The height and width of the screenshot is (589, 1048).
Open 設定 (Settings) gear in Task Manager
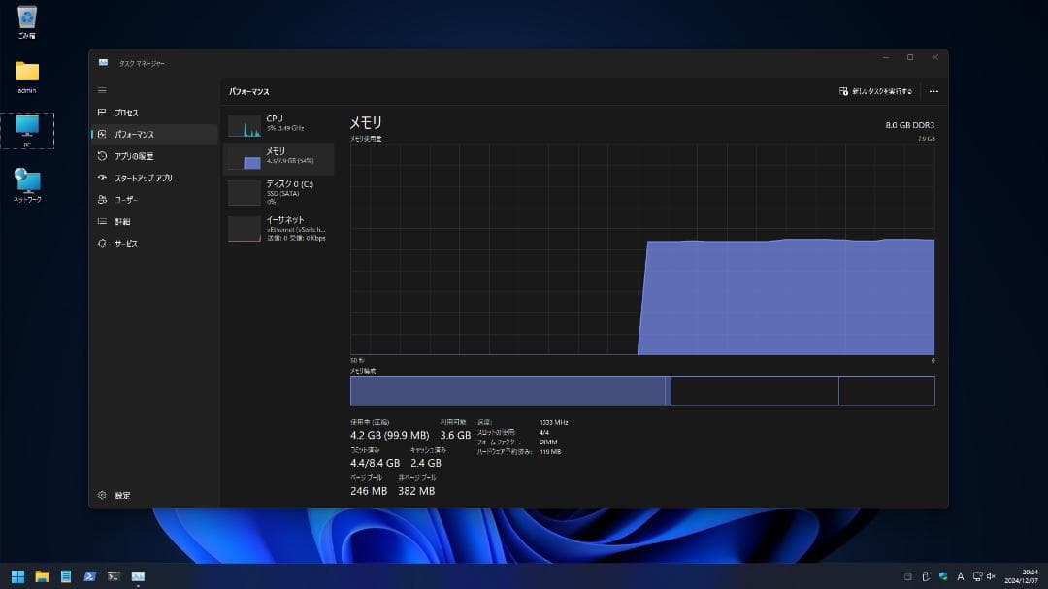click(121, 495)
